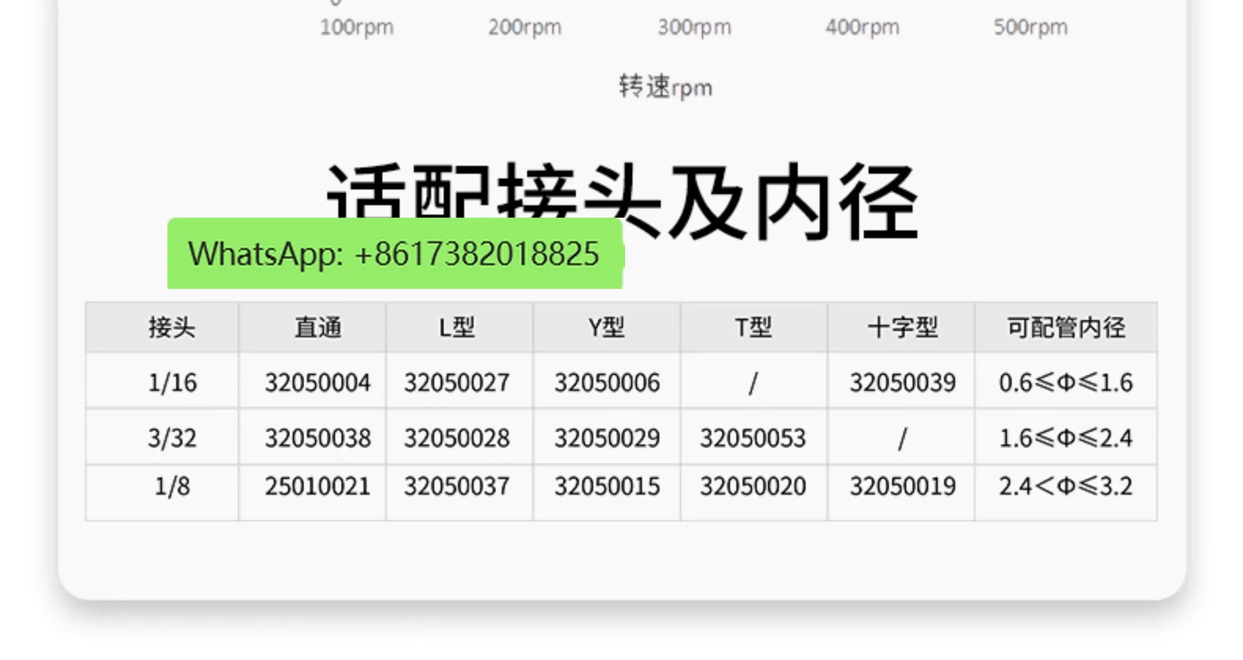Image resolution: width=1243 pixels, height=660 pixels.
Task: Click part number 32050053 in T型 column
Action: tap(753, 438)
